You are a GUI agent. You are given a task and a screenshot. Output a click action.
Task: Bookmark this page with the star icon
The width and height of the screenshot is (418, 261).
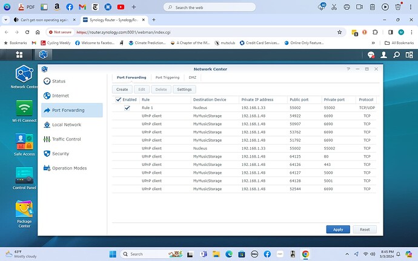pyautogui.click(x=339, y=32)
